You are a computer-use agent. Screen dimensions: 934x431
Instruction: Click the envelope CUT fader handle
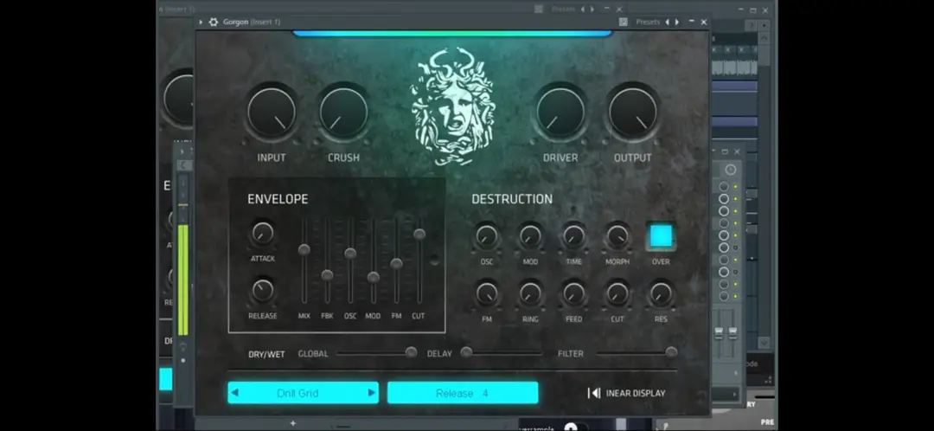(x=419, y=235)
